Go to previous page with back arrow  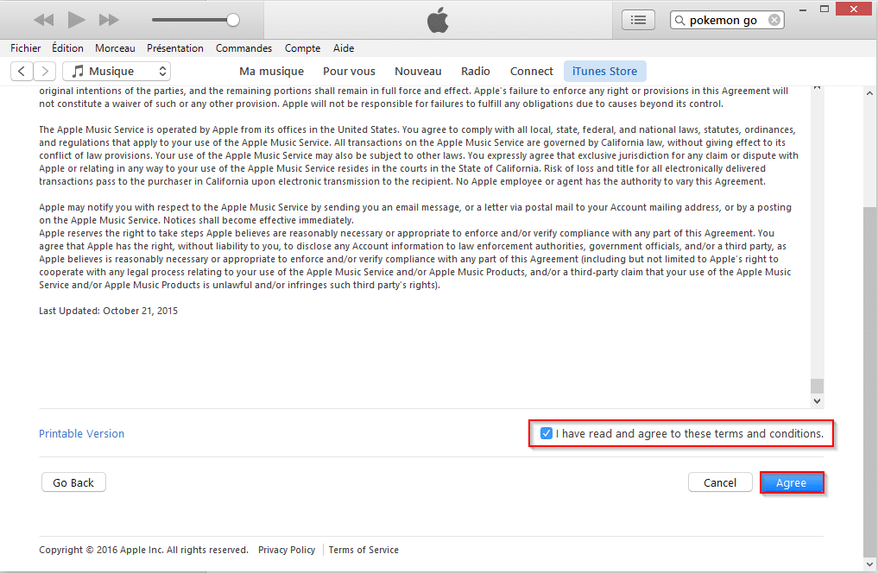[x=22, y=71]
